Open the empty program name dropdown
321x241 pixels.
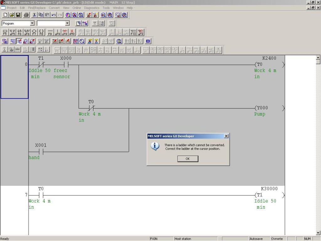pyautogui.click(x=67, y=23)
